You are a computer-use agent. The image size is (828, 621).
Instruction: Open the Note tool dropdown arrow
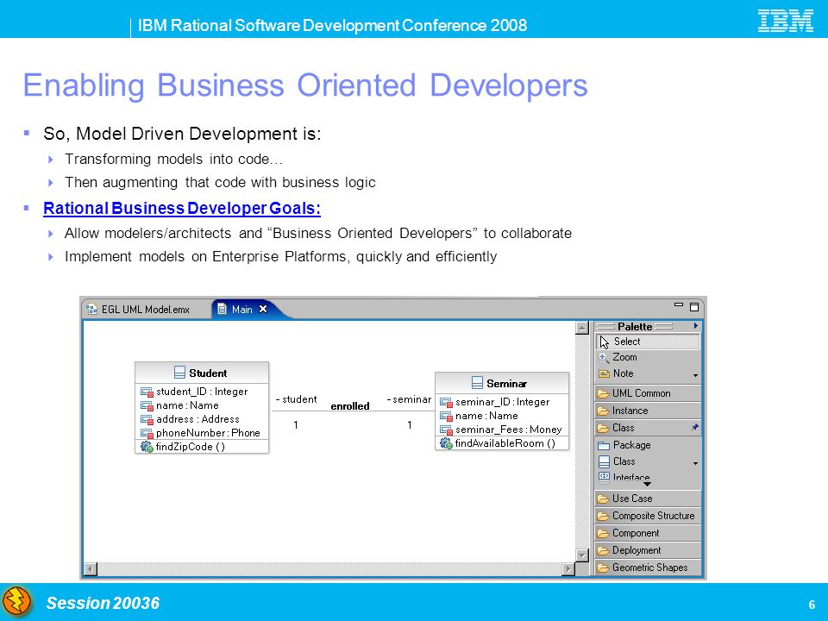695,375
